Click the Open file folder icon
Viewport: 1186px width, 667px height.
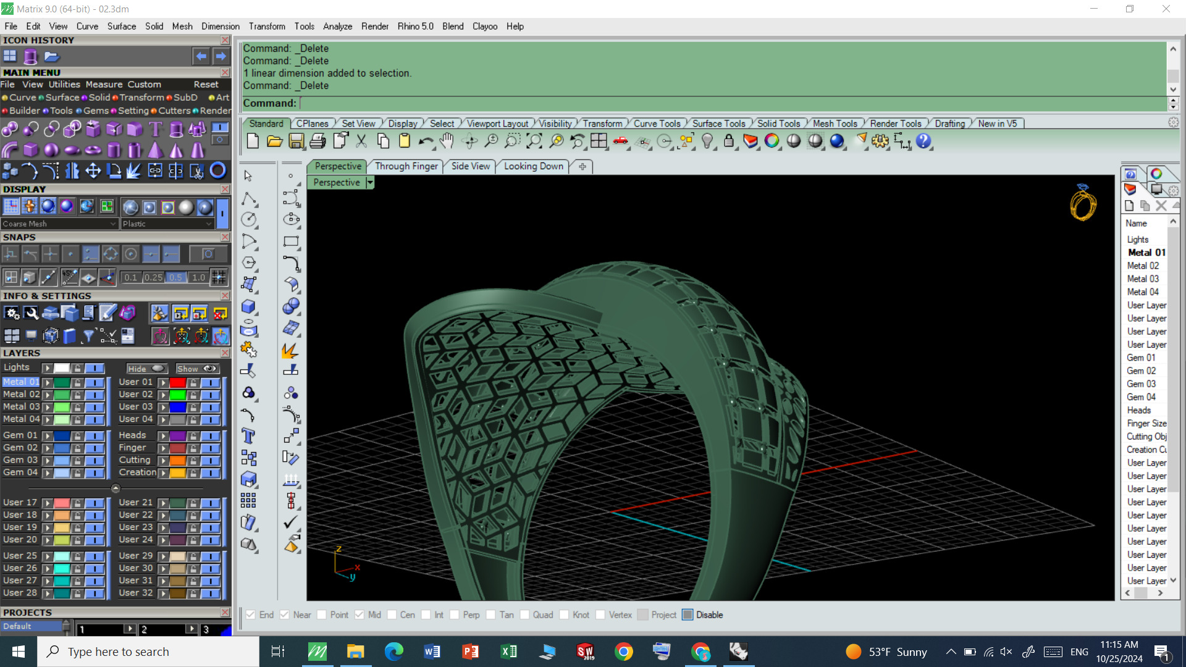(274, 141)
